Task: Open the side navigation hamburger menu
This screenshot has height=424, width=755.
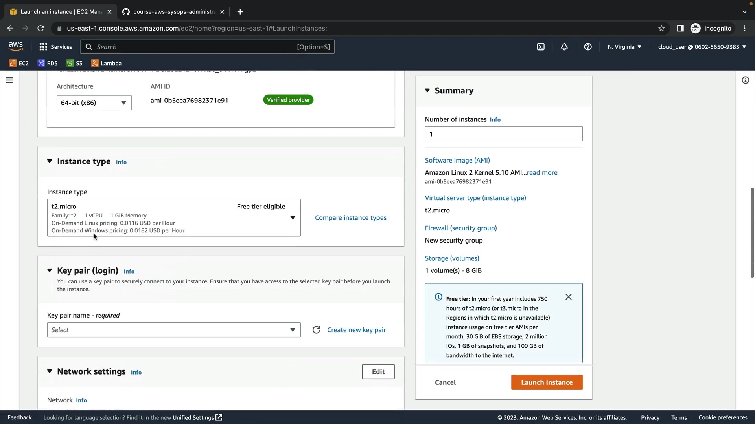Action: point(9,80)
